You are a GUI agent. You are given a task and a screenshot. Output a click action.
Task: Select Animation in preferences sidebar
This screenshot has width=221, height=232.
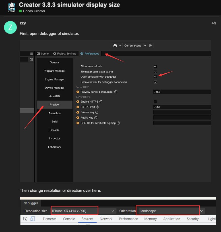55,113
